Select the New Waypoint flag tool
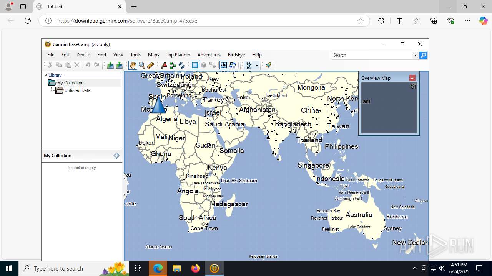 164,65
